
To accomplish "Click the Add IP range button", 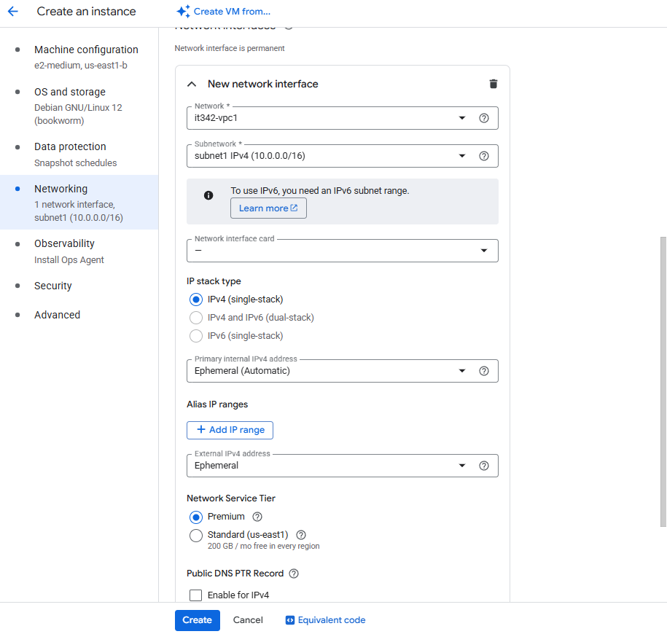I will click(x=230, y=430).
